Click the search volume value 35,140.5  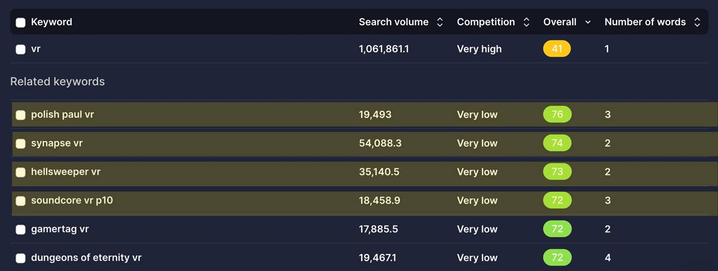tap(379, 172)
